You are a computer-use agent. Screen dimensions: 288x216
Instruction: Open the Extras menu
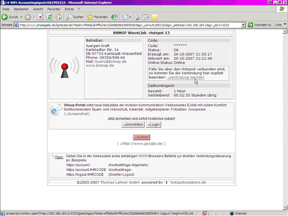tap(69, 9)
